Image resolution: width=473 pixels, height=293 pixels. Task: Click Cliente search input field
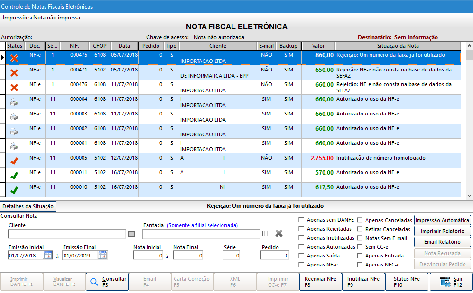click(66, 234)
